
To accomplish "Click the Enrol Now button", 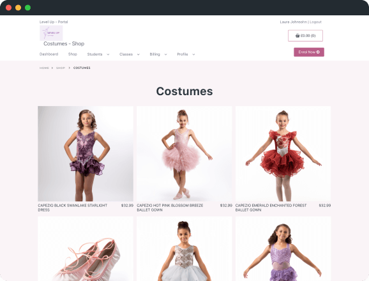I will (309, 52).
